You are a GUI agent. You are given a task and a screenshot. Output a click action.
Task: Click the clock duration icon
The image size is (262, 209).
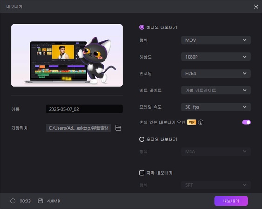coord(13,201)
